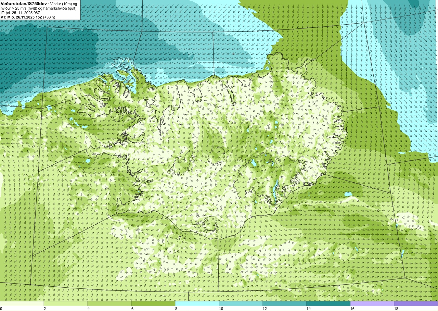
Task: Click the legend scale label '18'
Action: (x=396, y=309)
